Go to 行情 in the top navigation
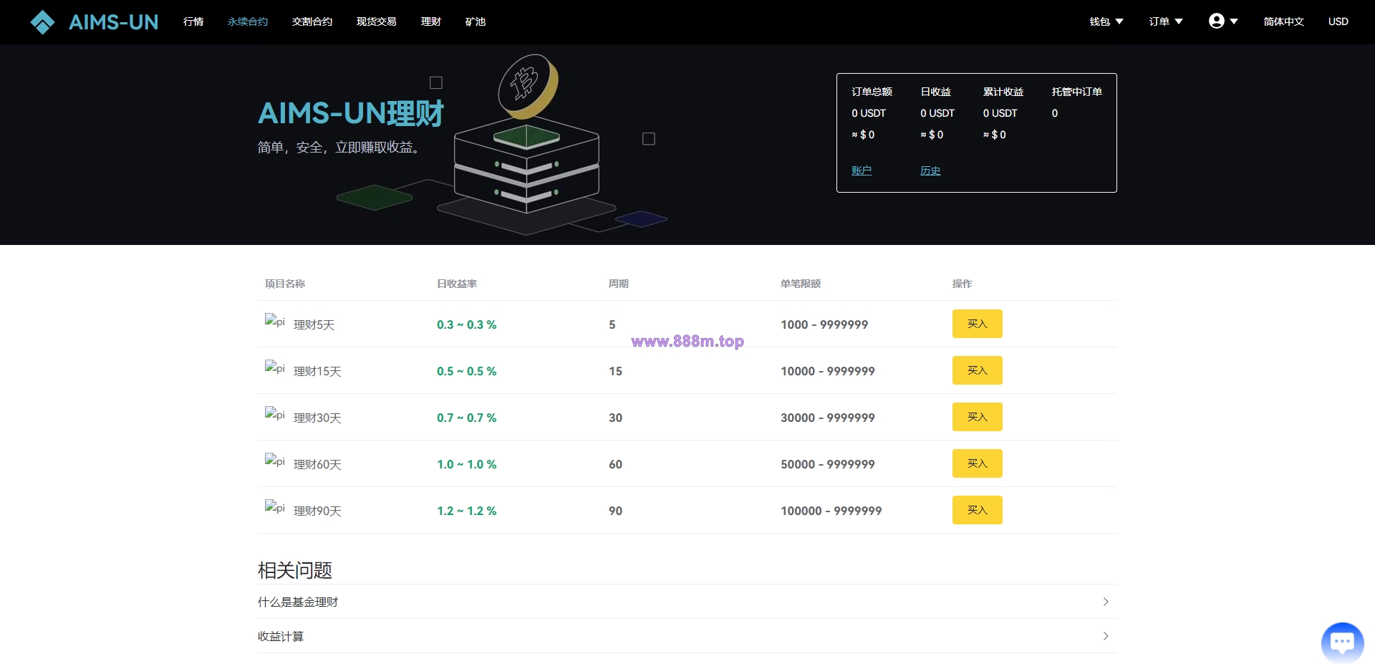This screenshot has width=1375, height=664. click(193, 21)
